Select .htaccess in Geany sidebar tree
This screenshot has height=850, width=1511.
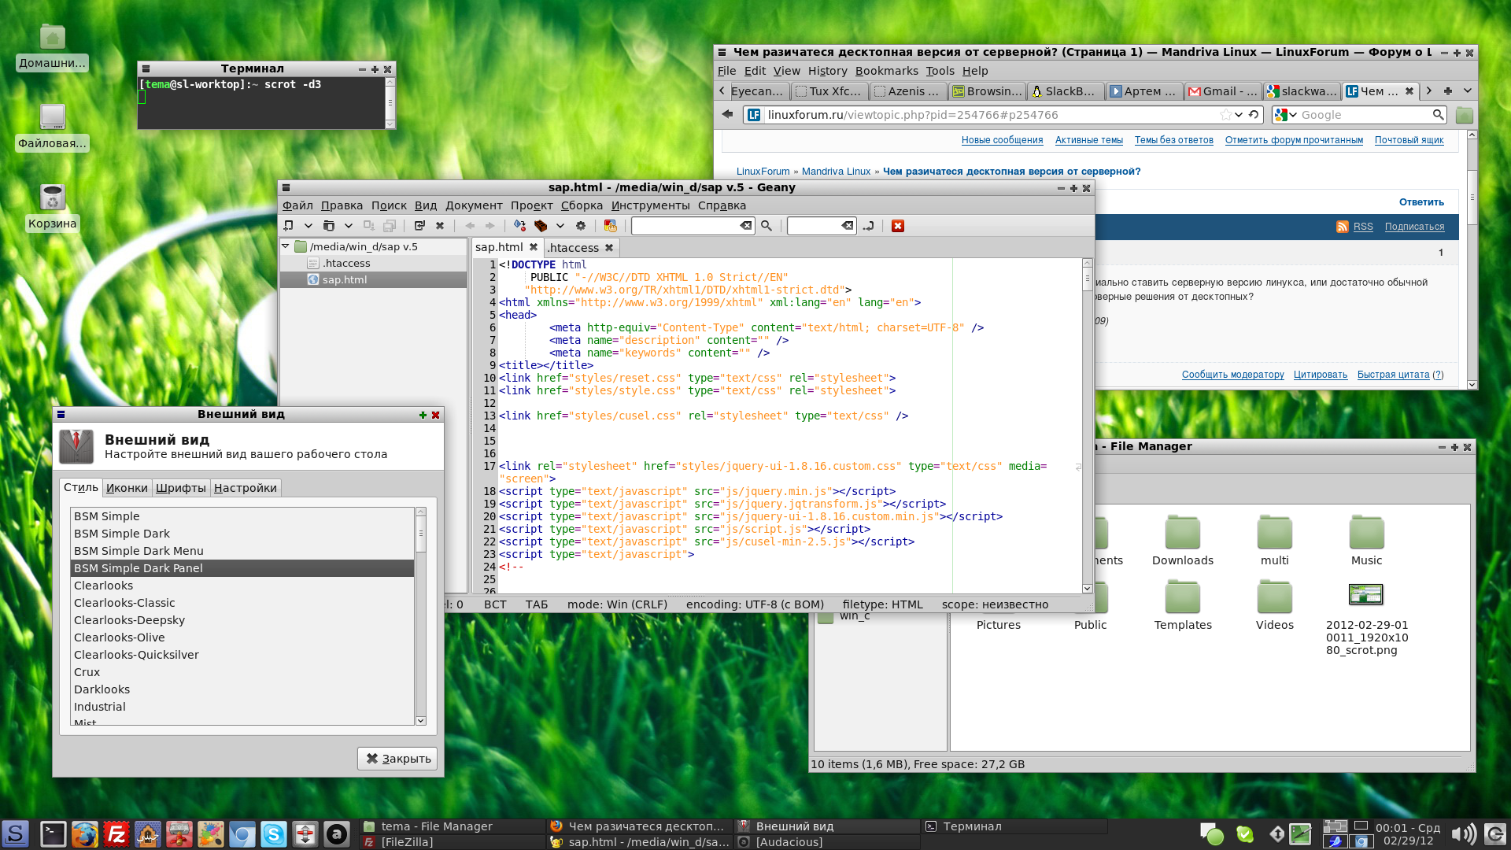click(346, 264)
